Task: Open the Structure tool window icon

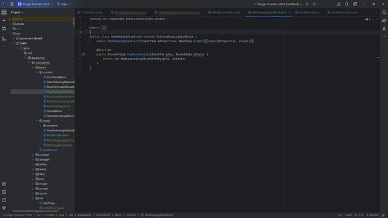Action: pos(4,39)
